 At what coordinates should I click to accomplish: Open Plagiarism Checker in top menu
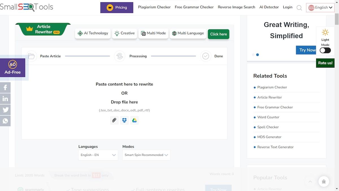click(154, 7)
